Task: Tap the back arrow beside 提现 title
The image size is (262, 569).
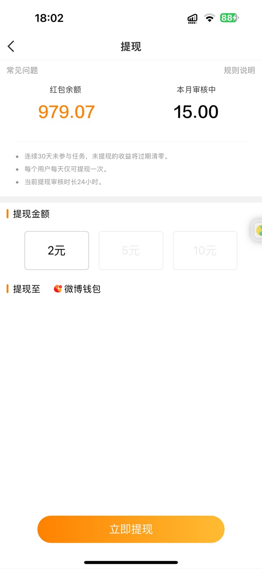Action: 11,46
